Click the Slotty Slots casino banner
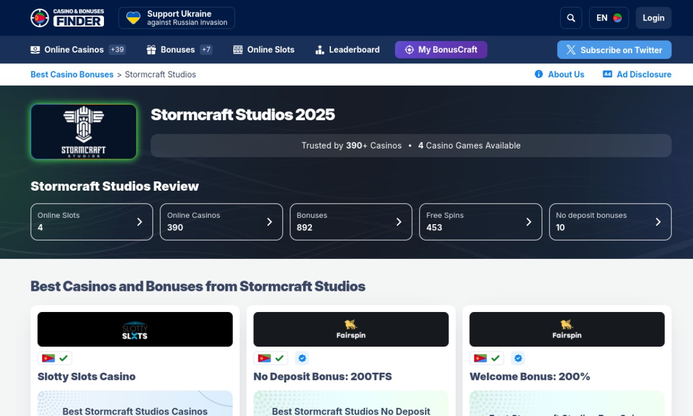 tap(135, 329)
